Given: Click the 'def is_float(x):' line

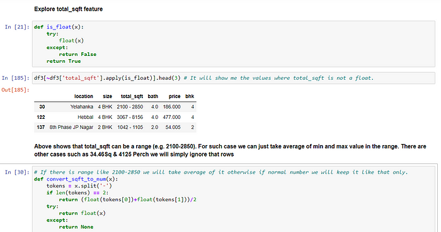Looking at the screenshot, I should click(x=59, y=27).
